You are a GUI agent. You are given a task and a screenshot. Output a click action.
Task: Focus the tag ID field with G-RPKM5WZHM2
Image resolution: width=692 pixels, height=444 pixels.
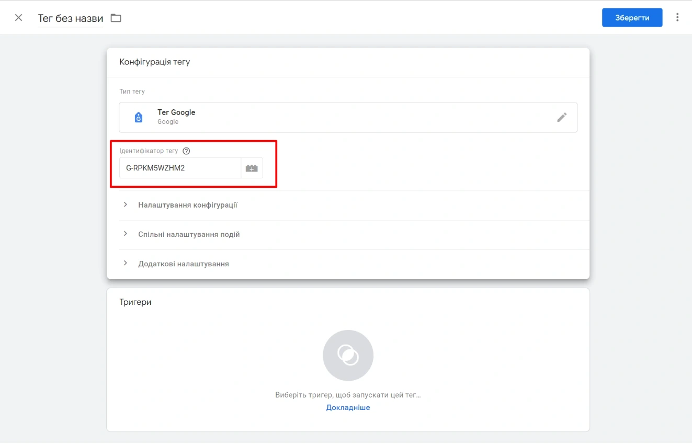[x=179, y=168]
